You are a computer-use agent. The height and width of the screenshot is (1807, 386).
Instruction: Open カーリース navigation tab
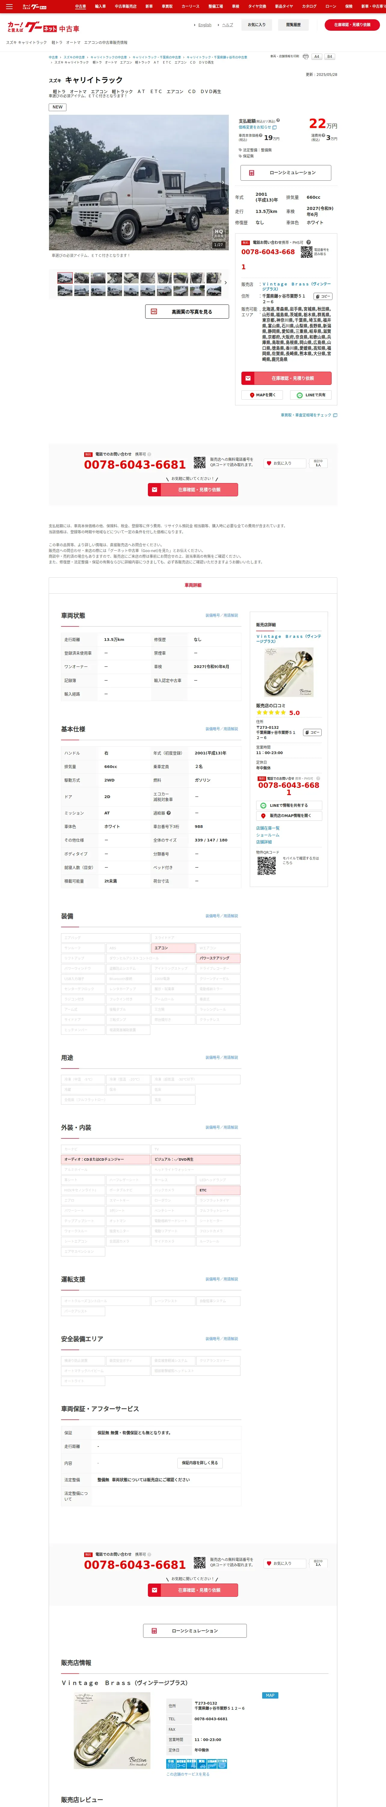[191, 6]
